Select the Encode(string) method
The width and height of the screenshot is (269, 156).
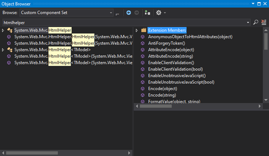tap(162, 95)
